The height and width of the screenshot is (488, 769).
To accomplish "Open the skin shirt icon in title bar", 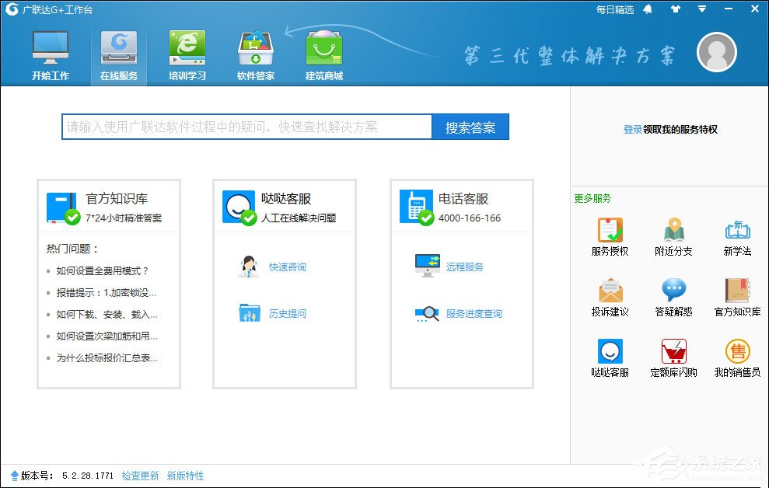I will [675, 9].
